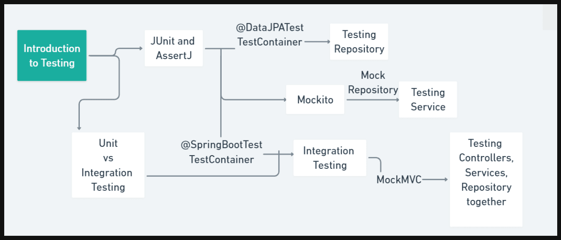The width and height of the screenshot is (561, 240).
Task: Click the arrowhead pointing to Testing Service
Action: (397, 100)
